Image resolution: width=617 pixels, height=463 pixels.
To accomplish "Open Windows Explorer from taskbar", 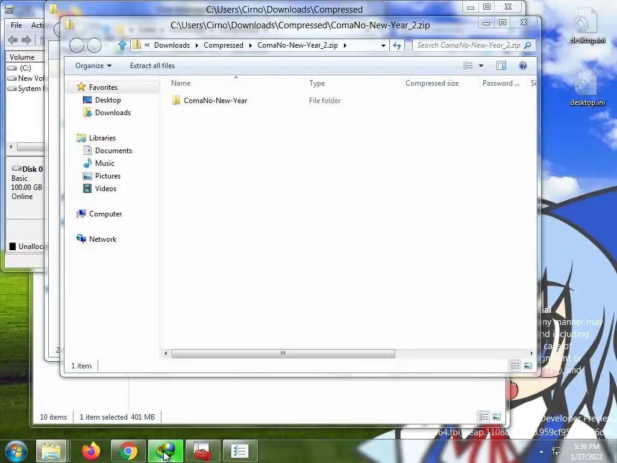I will tap(51, 451).
